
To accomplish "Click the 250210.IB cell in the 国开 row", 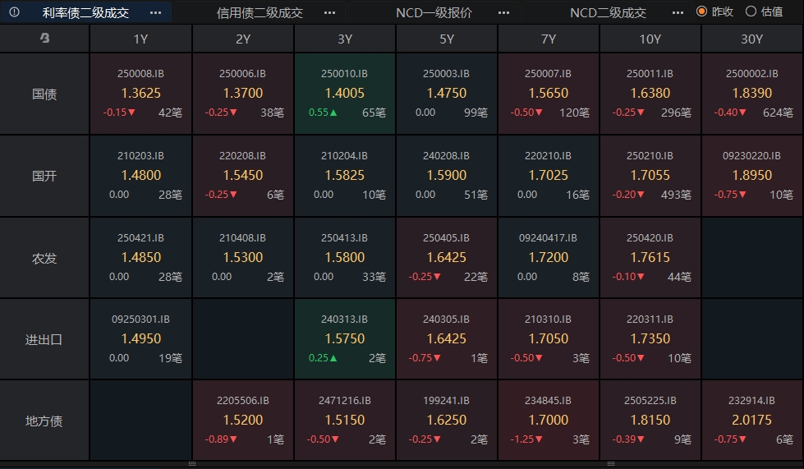I will [650, 176].
